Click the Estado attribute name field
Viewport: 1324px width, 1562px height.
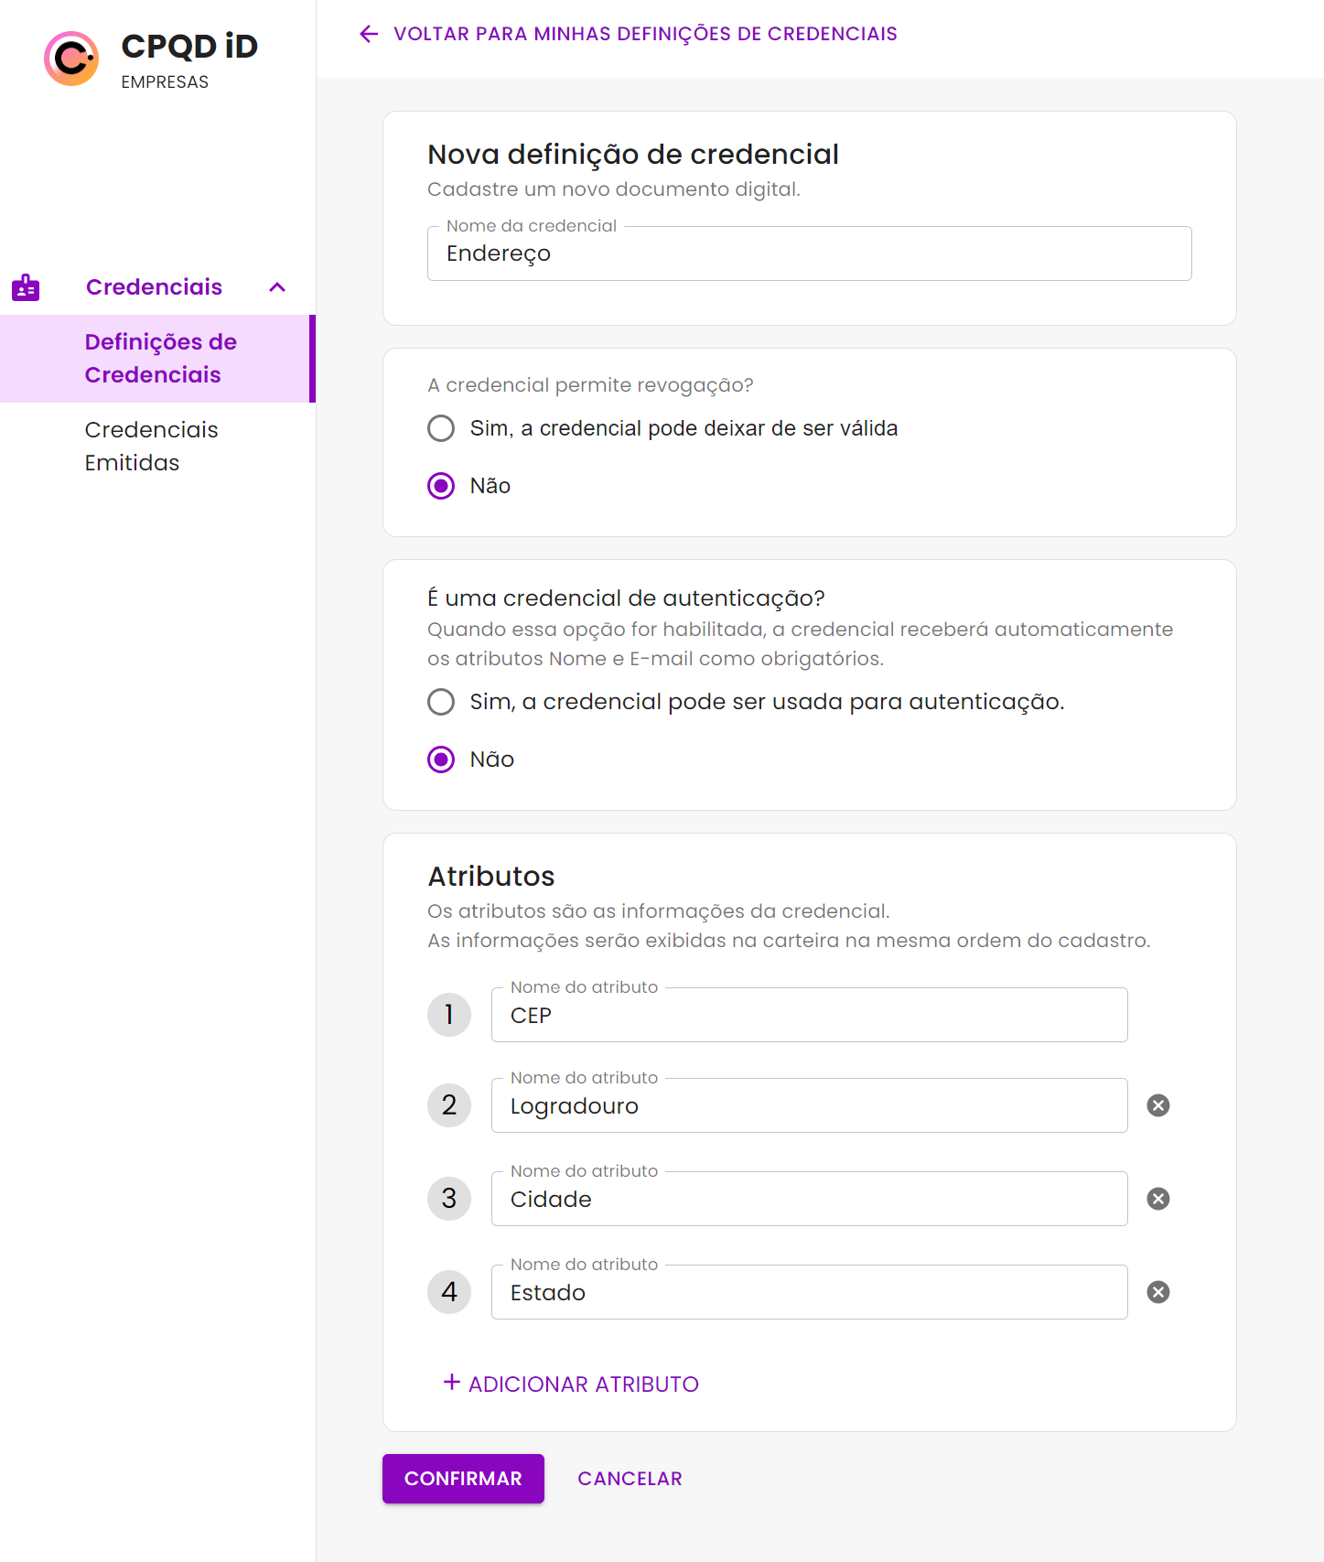[809, 1292]
